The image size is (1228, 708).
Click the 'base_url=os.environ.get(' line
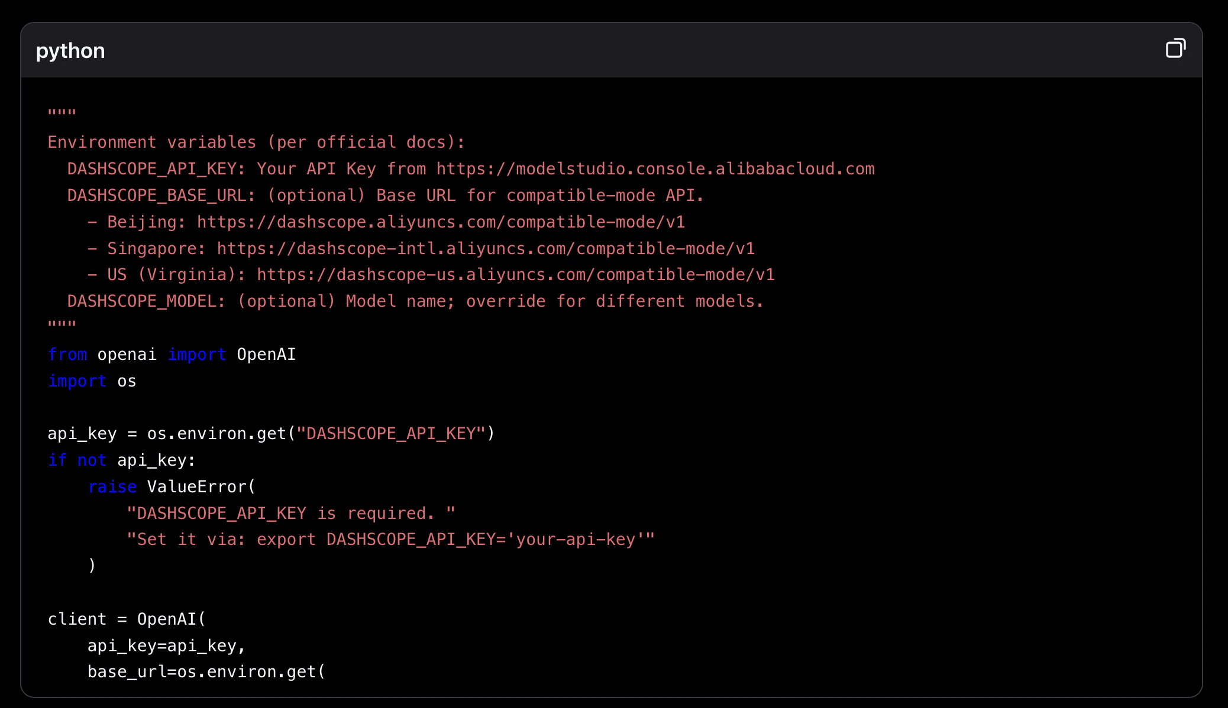coord(206,672)
